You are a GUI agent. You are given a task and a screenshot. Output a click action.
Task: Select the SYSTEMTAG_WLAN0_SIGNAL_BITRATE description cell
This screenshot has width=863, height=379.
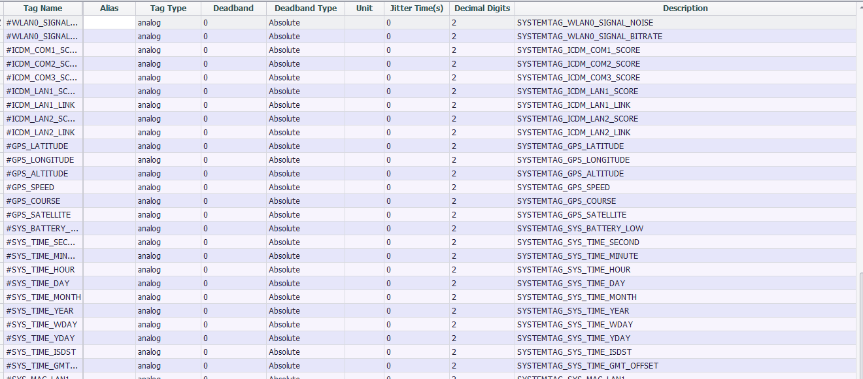589,37
